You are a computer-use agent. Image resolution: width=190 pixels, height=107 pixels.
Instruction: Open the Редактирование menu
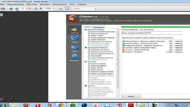pos(15,4)
